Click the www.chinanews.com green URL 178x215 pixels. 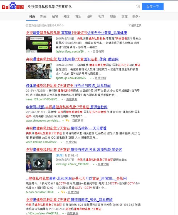pos(43,121)
